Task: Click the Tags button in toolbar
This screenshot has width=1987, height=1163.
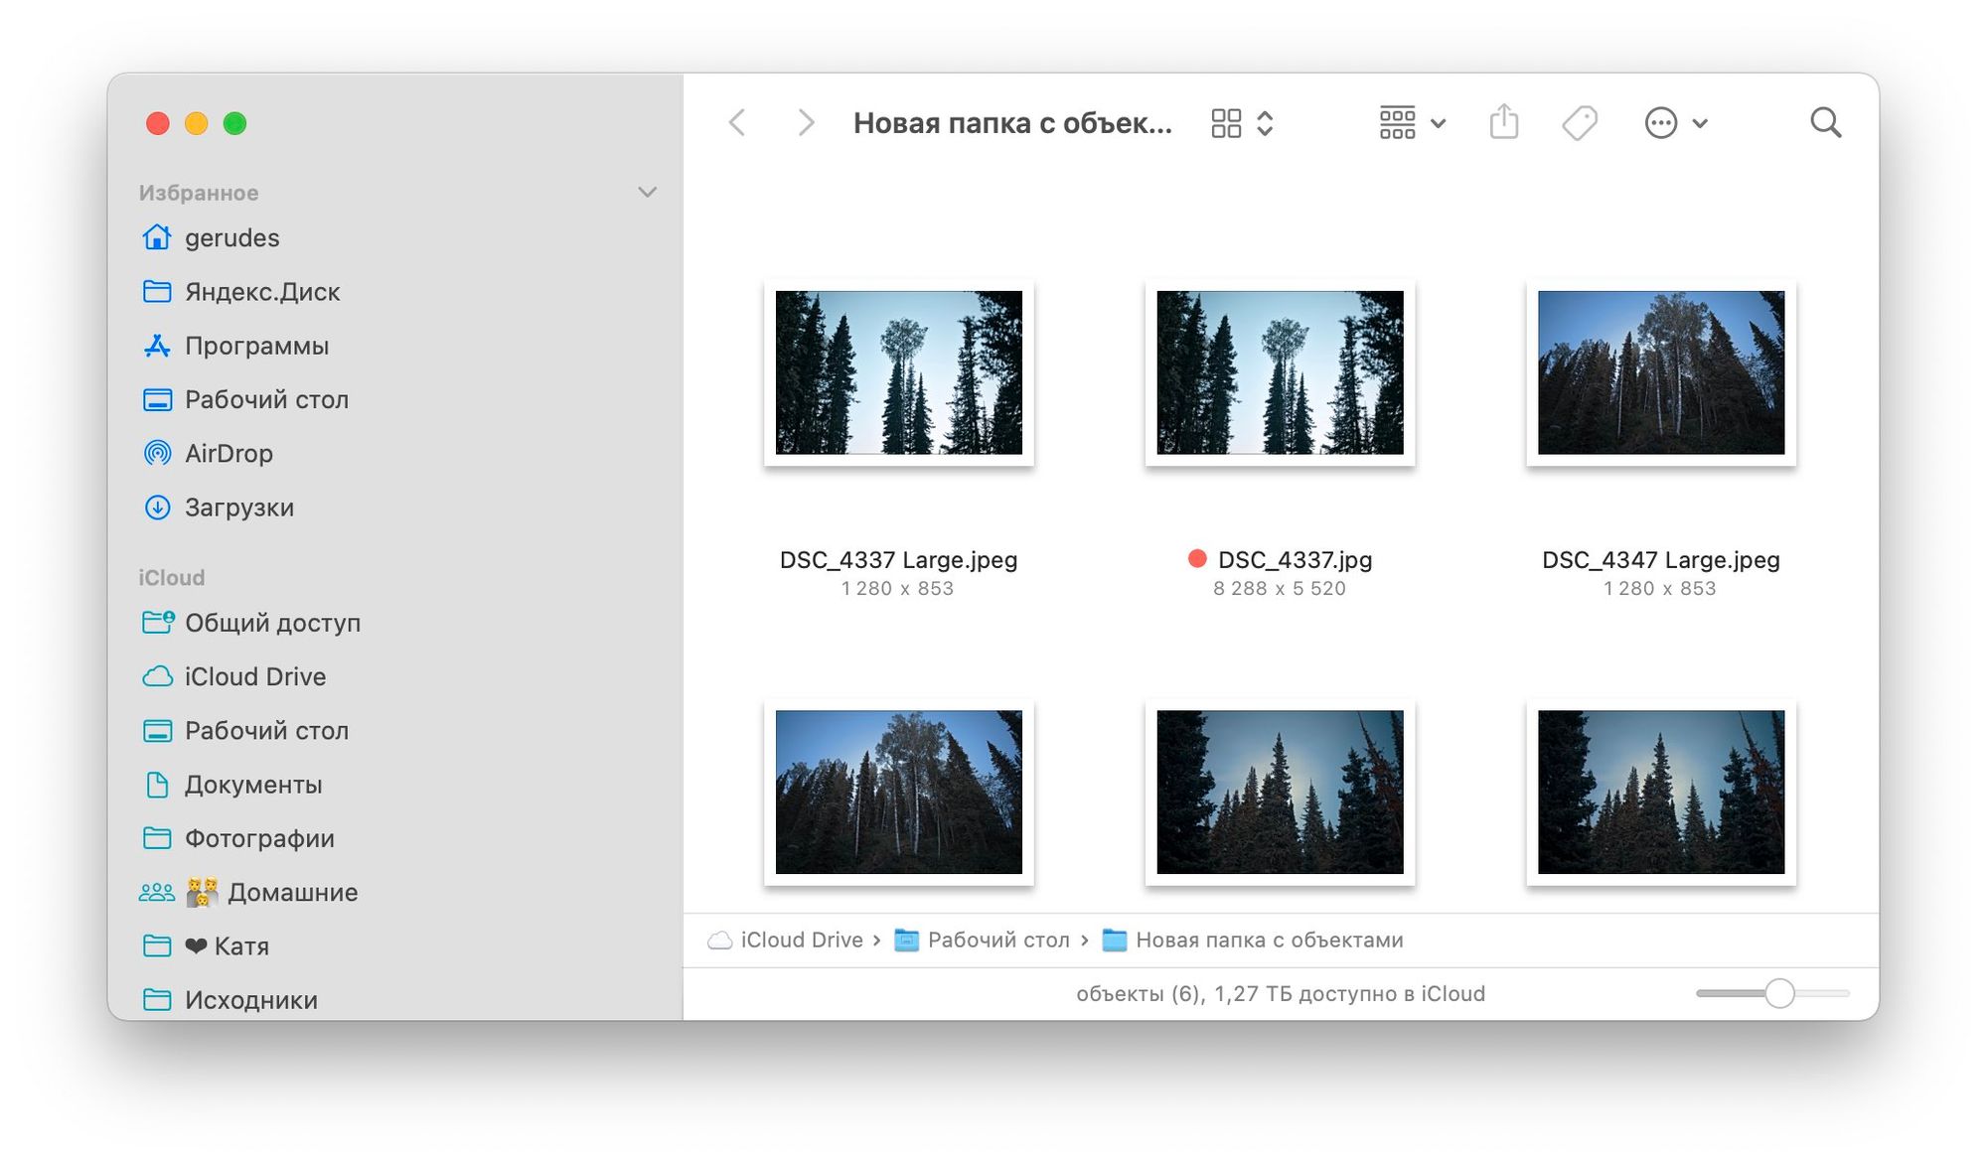Action: 1579,122
